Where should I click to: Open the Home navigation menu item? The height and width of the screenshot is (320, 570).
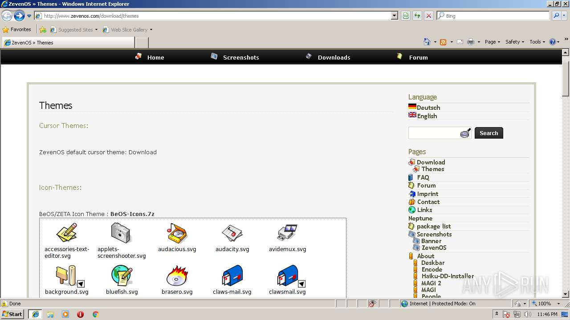[156, 57]
